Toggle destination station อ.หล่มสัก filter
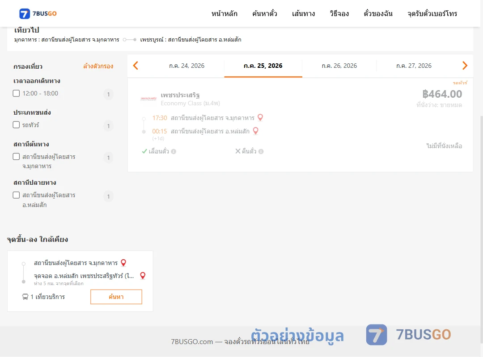 (17, 195)
